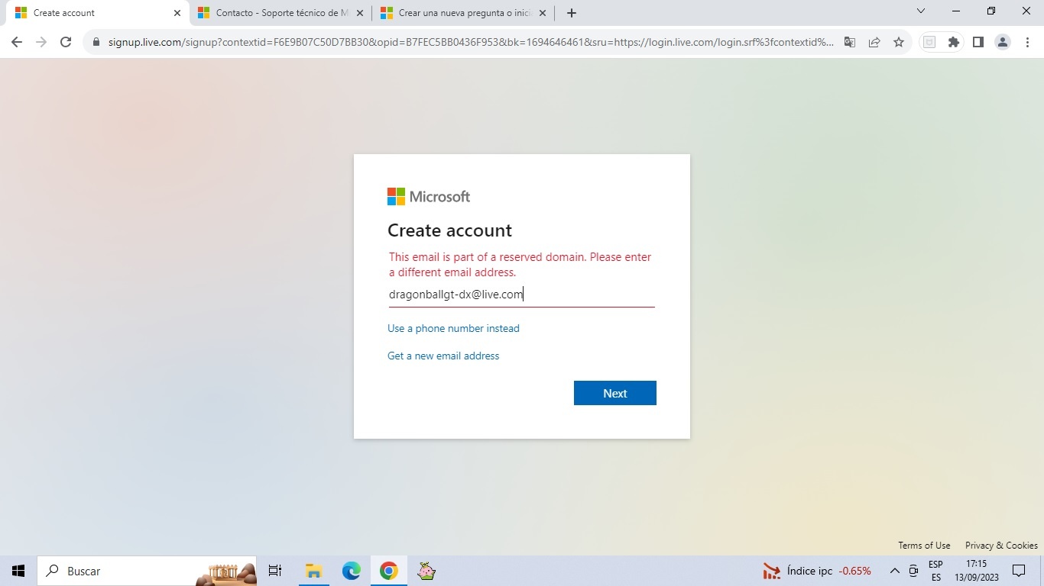Close the Create account tab
Screen dimensions: 1044x586
[177, 13]
